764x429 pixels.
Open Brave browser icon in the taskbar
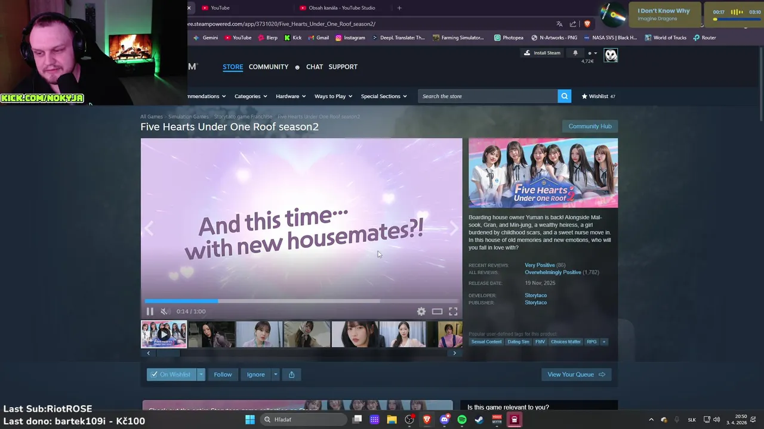[427, 419]
